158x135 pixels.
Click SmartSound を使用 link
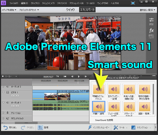(104, 120)
